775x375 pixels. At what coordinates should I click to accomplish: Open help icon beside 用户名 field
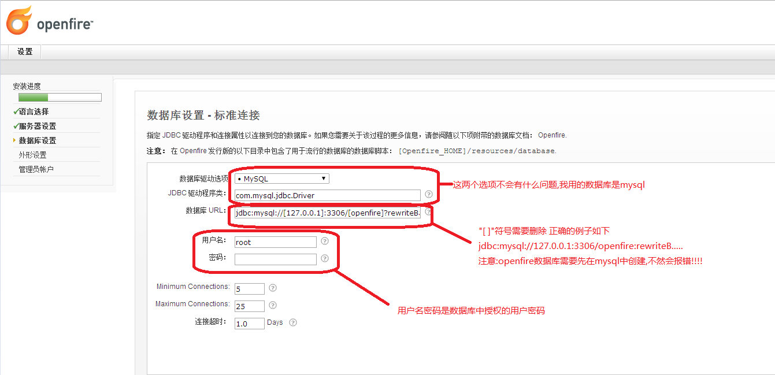pyautogui.click(x=325, y=242)
